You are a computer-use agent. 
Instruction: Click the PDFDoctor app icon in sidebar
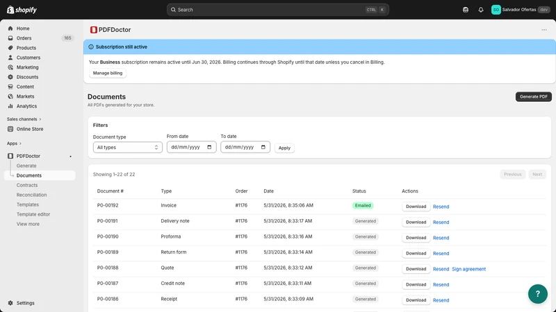(x=10, y=156)
